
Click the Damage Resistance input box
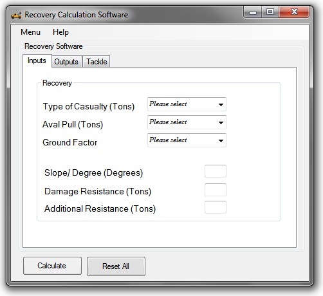[216, 190]
